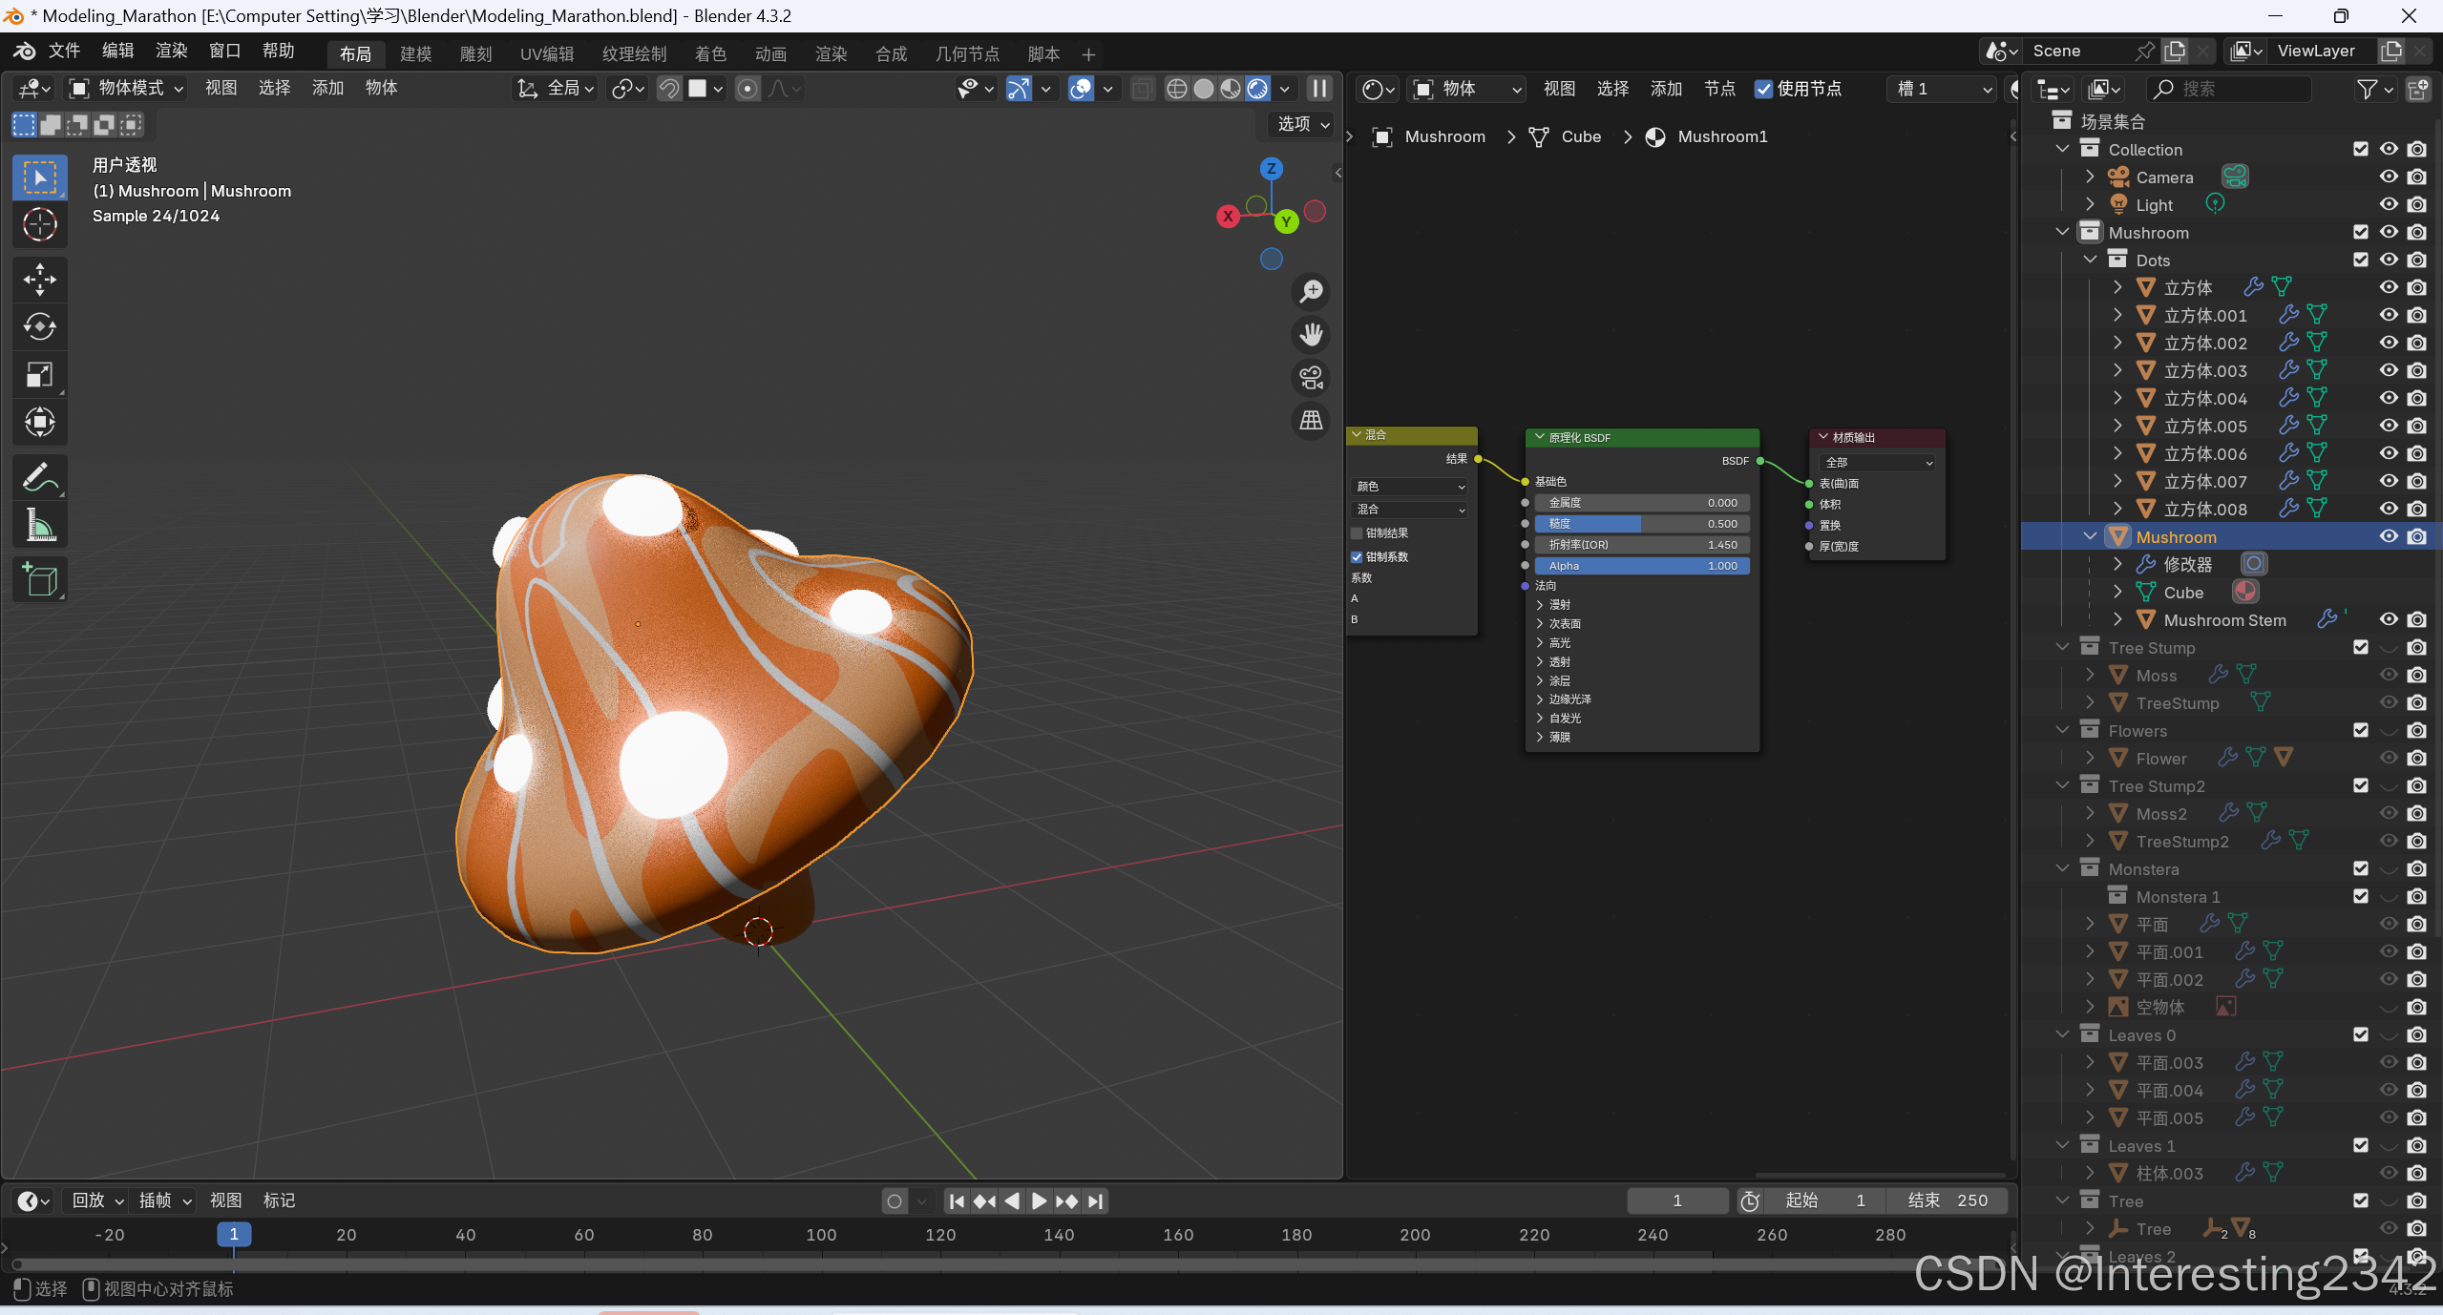Click the 选项 button in the viewport header
Viewport: 2443px width, 1315px height.
[x=1302, y=124]
